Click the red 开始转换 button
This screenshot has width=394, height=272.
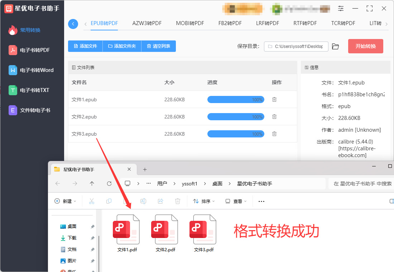(365, 46)
